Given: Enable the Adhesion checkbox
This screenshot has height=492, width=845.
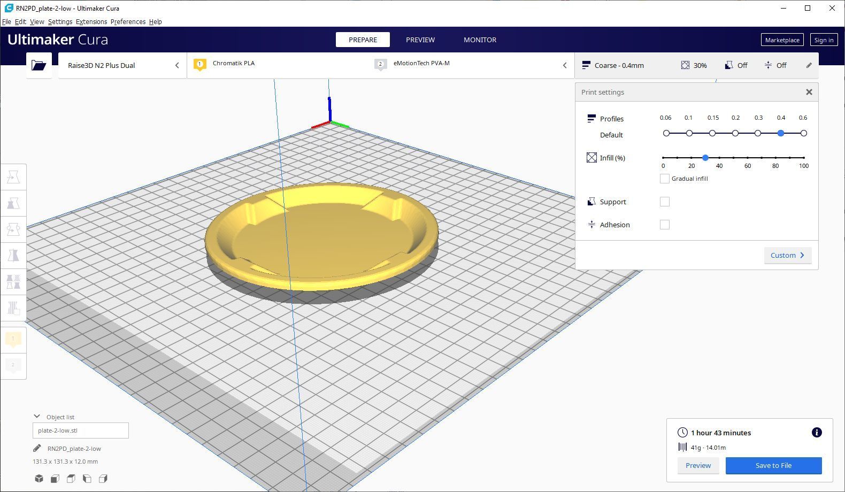Looking at the screenshot, I should [x=664, y=225].
